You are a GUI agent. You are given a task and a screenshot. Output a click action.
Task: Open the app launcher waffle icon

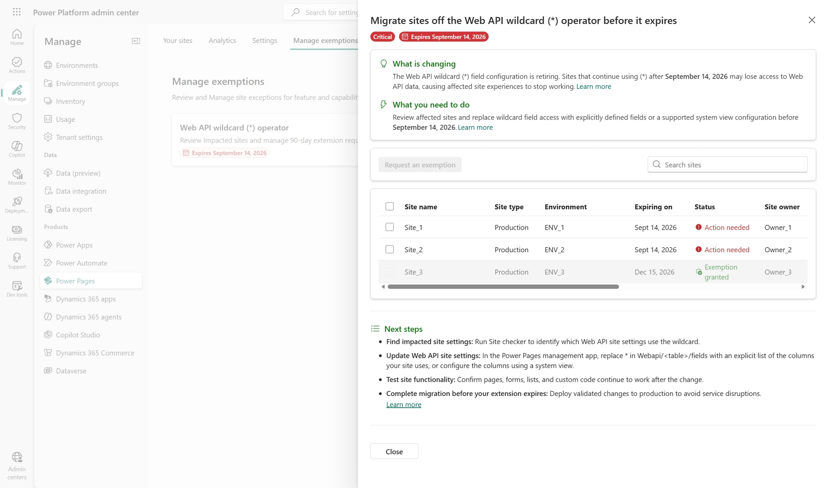pos(17,12)
